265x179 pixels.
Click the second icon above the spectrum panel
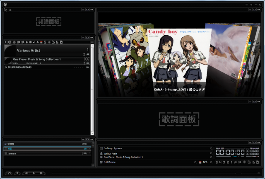(x=10, y=10)
